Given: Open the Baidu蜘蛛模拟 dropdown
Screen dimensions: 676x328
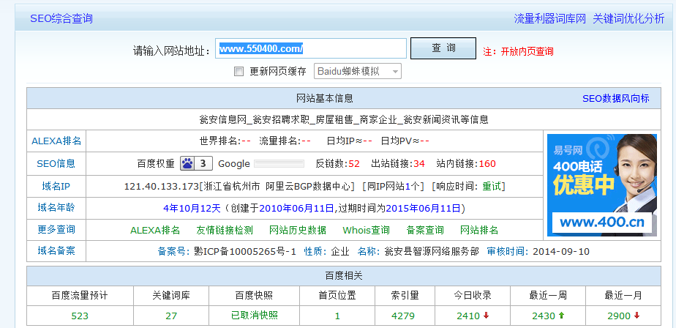Looking at the screenshot, I should 358,71.
